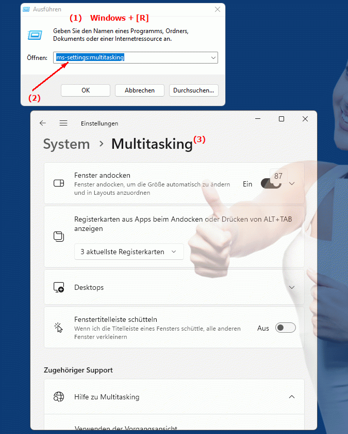
Task: Click the Desktops row label
Action: pyautogui.click(x=89, y=287)
